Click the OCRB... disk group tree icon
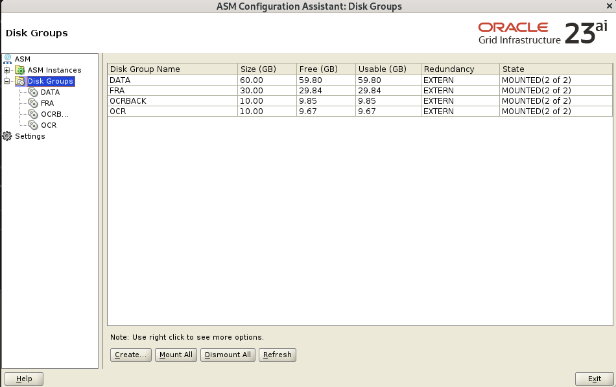Viewport: 616px width, 387px height. (x=33, y=114)
